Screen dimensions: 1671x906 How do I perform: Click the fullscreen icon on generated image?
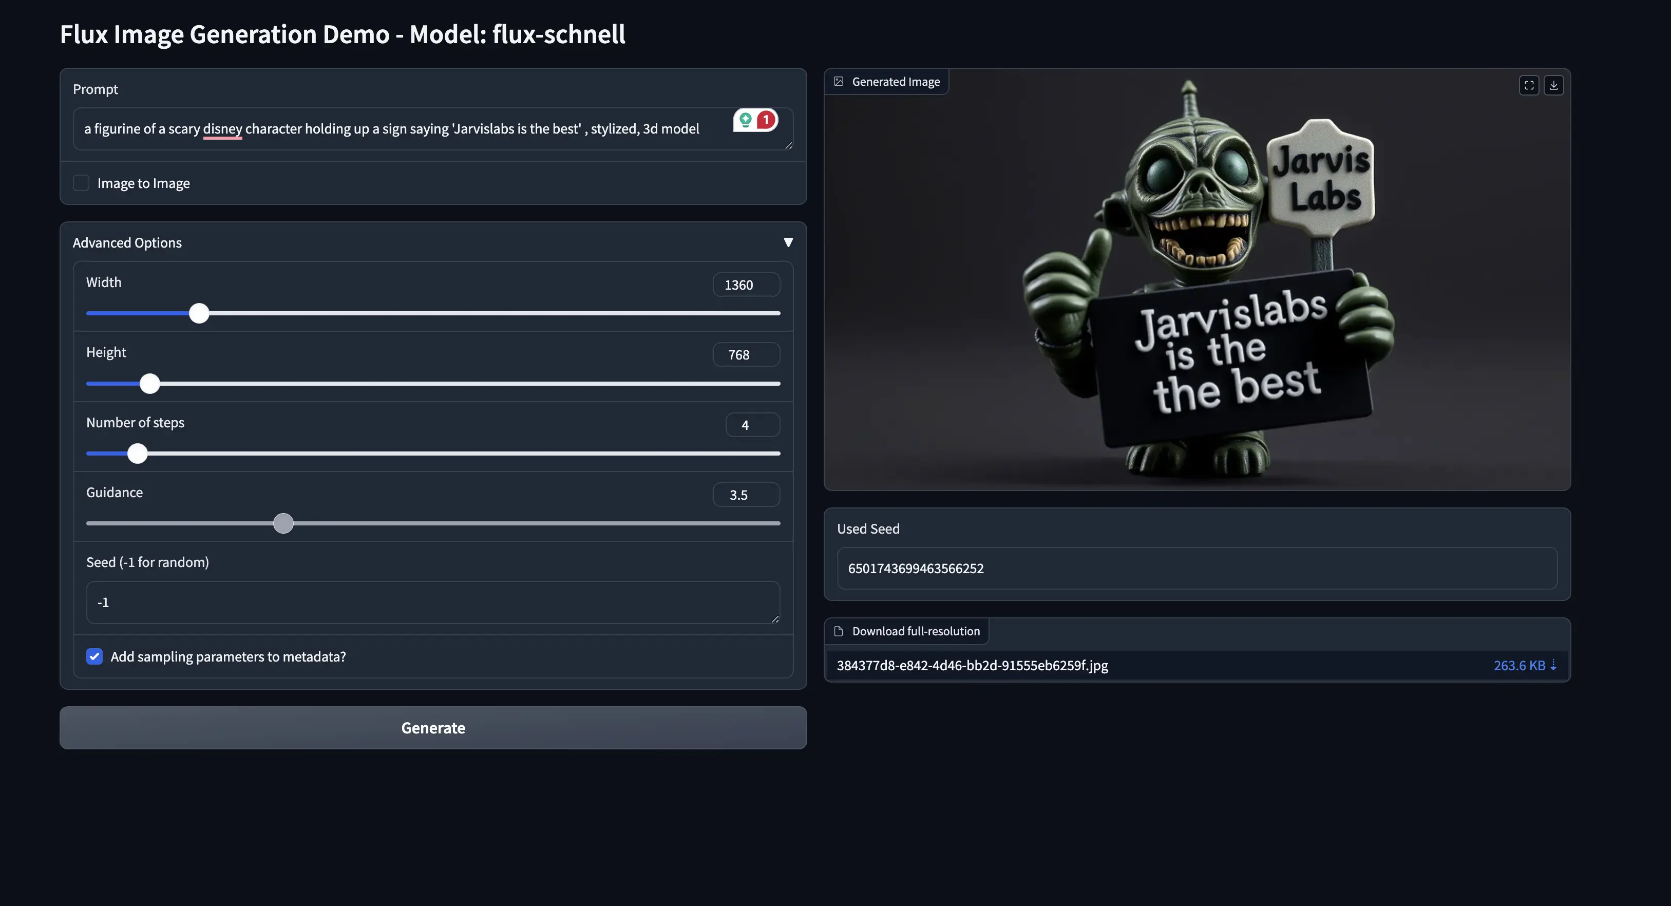(1529, 85)
